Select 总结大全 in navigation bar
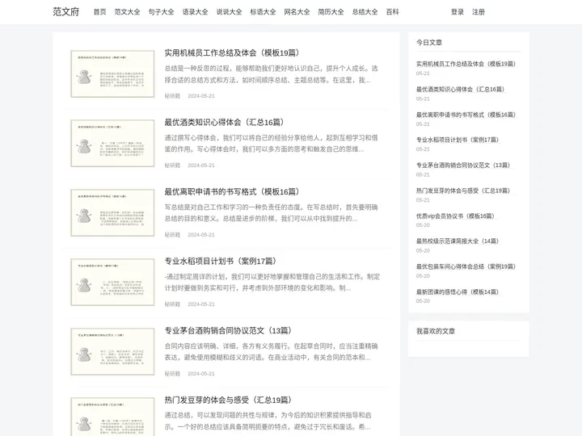 tap(365, 12)
